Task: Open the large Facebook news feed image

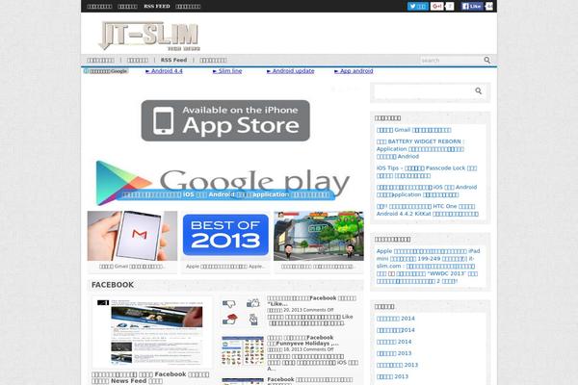Action: tap(152, 332)
